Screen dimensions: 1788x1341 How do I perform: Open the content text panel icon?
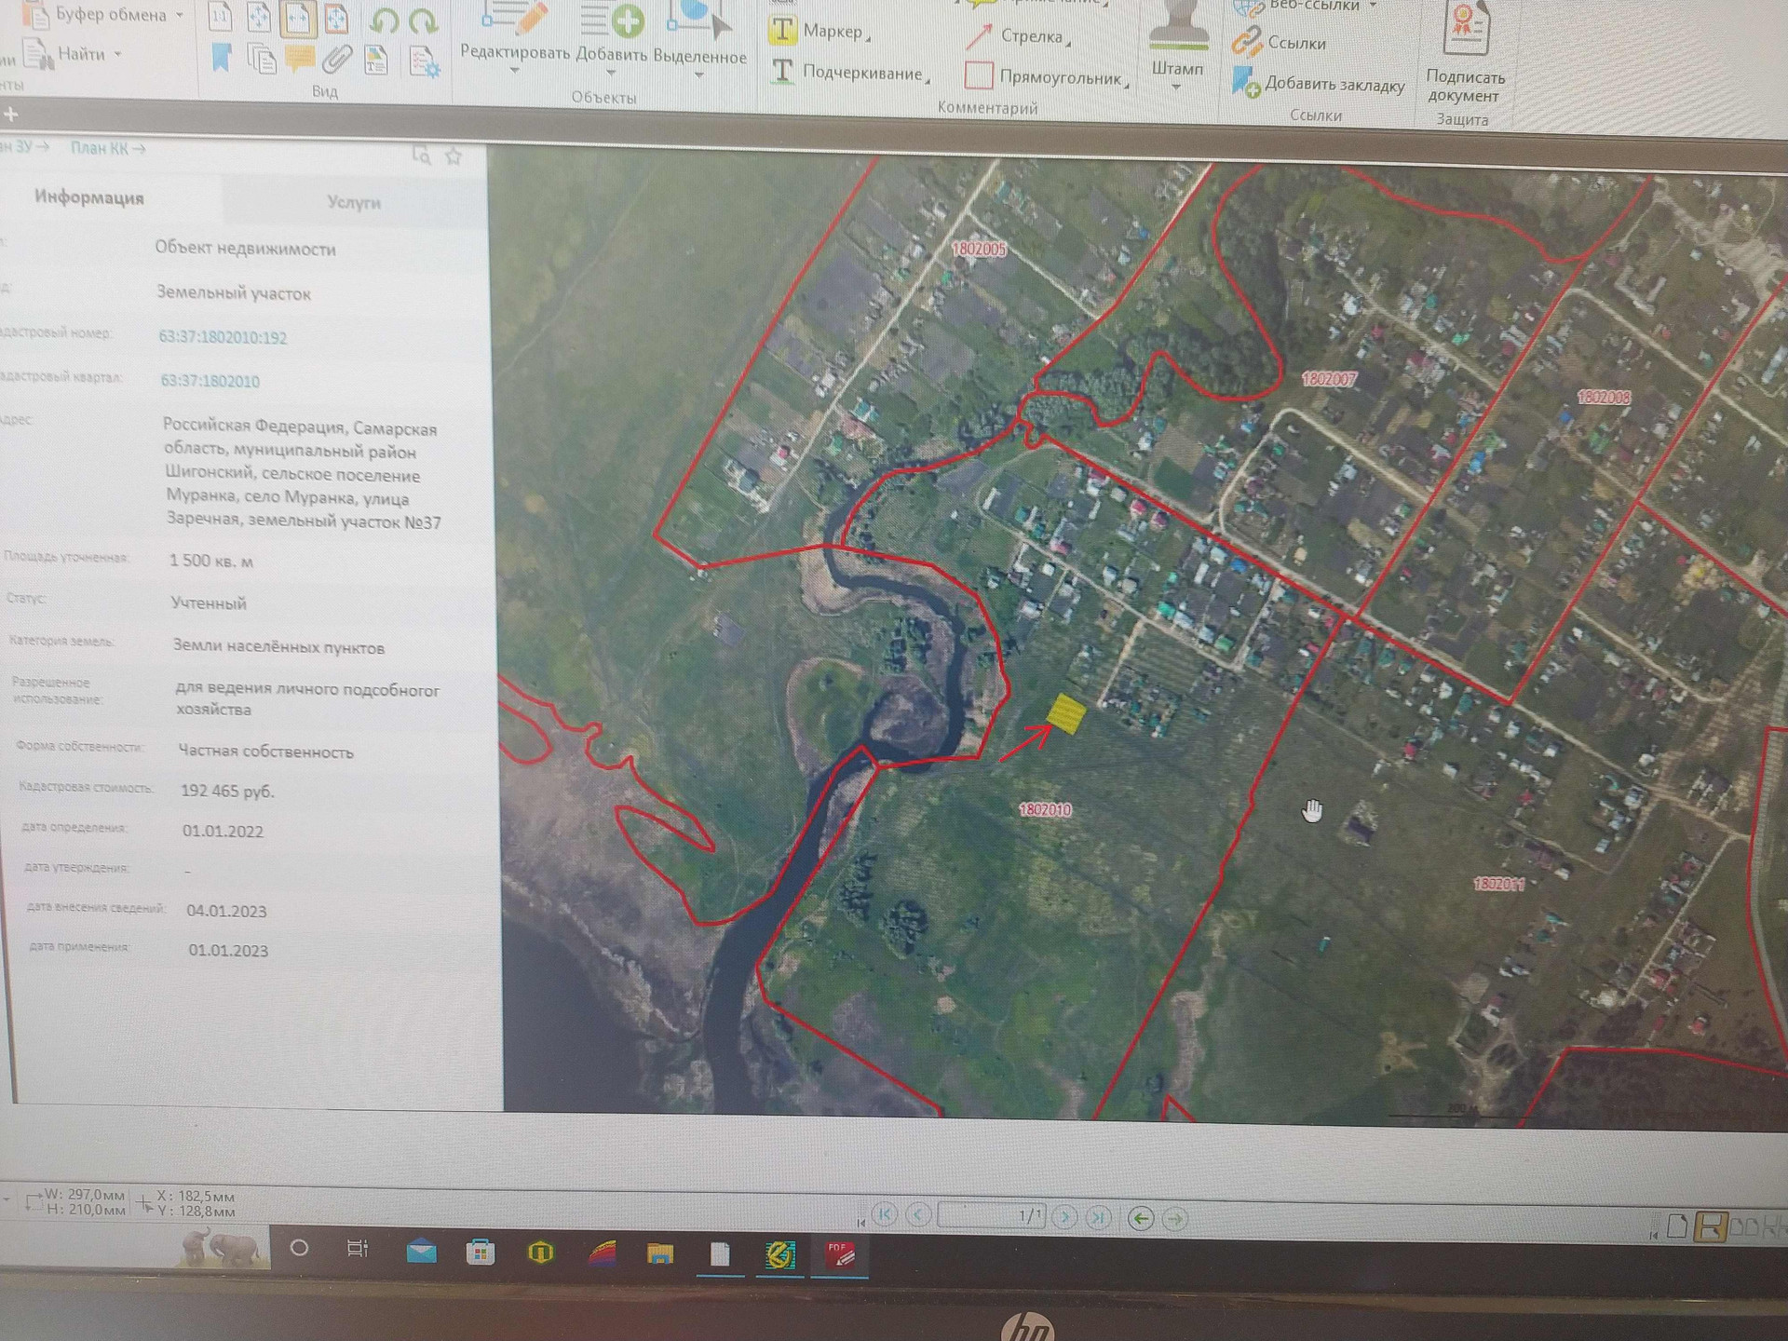pos(375,61)
